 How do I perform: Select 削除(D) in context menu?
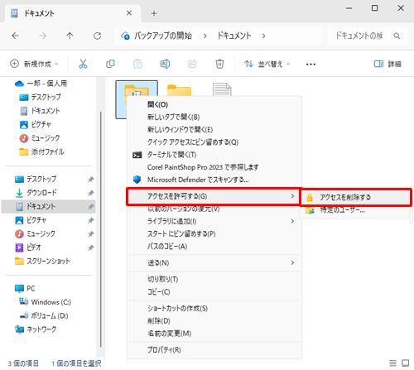[x=214, y=320]
